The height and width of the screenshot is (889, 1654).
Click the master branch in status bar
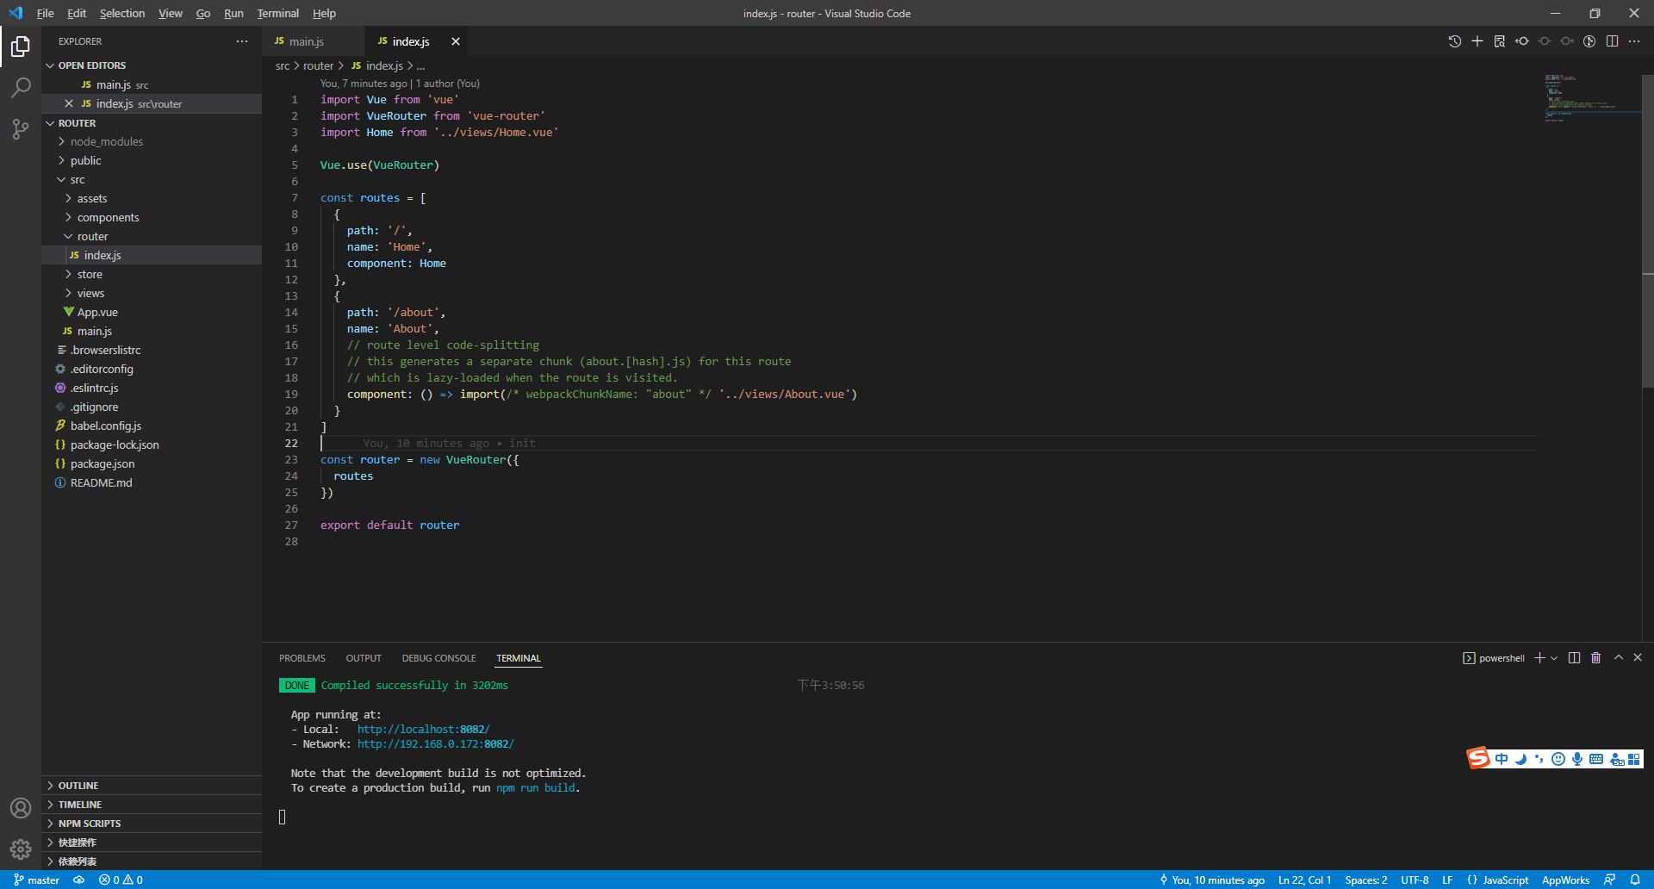[x=36, y=880]
